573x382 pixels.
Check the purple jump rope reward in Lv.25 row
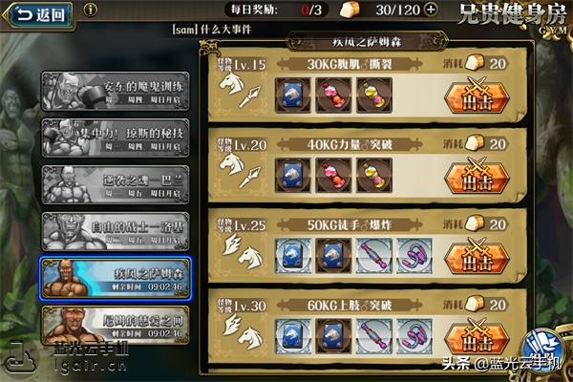(x=414, y=256)
